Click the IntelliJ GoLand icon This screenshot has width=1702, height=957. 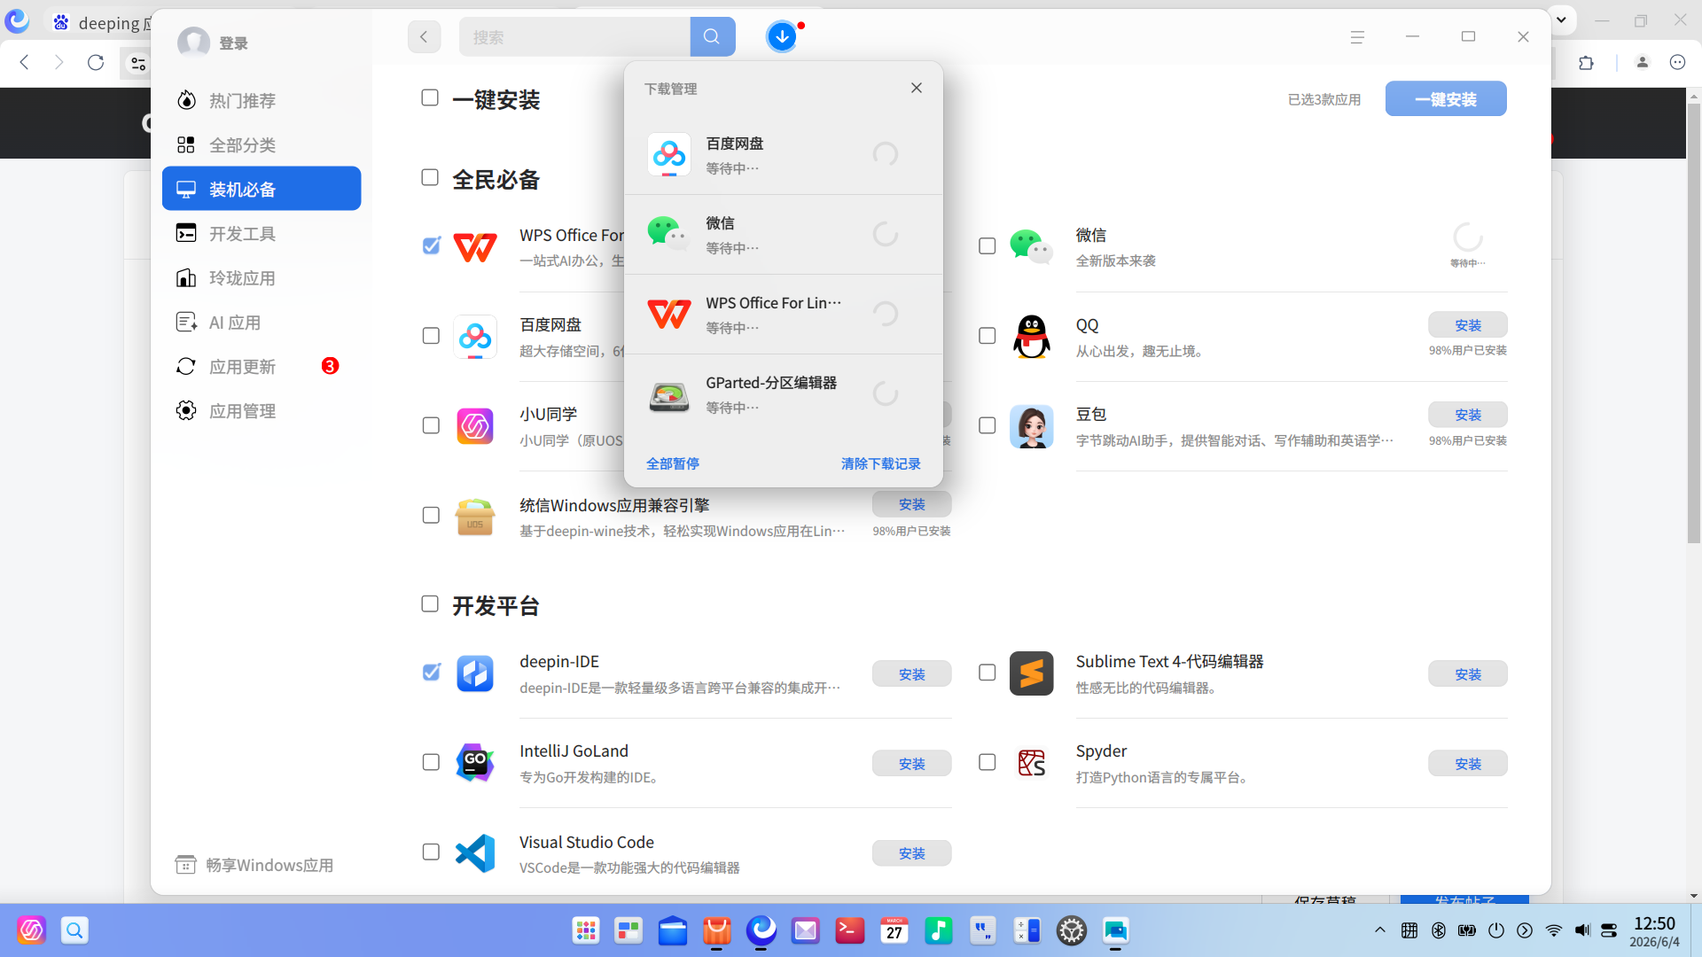[x=475, y=763]
